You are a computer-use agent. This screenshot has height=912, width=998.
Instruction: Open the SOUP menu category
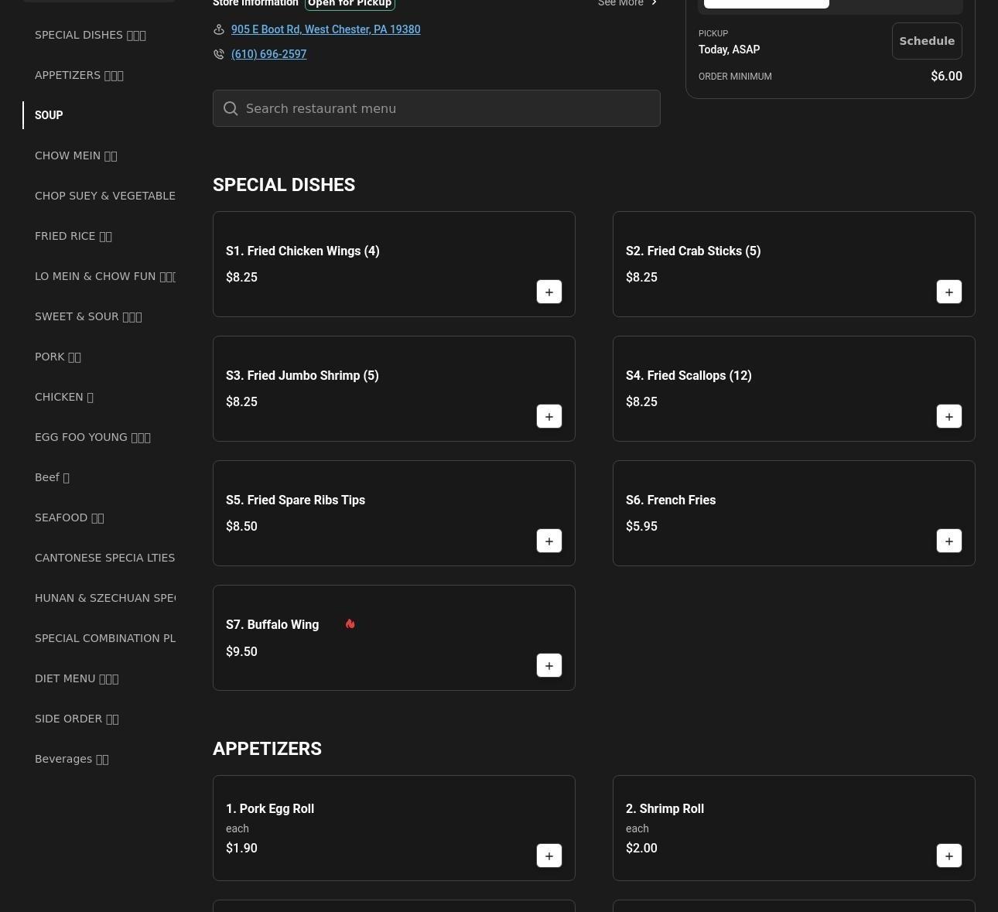pyautogui.click(x=49, y=115)
